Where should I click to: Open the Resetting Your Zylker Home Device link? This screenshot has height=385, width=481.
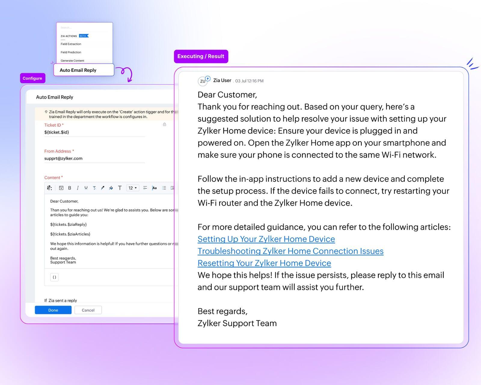point(264,263)
